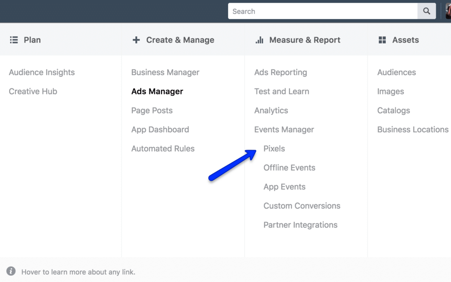This screenshot has width=451, height=282.
Task: Click the plus icon beside Create & Manage
Action: pos(136,40)
